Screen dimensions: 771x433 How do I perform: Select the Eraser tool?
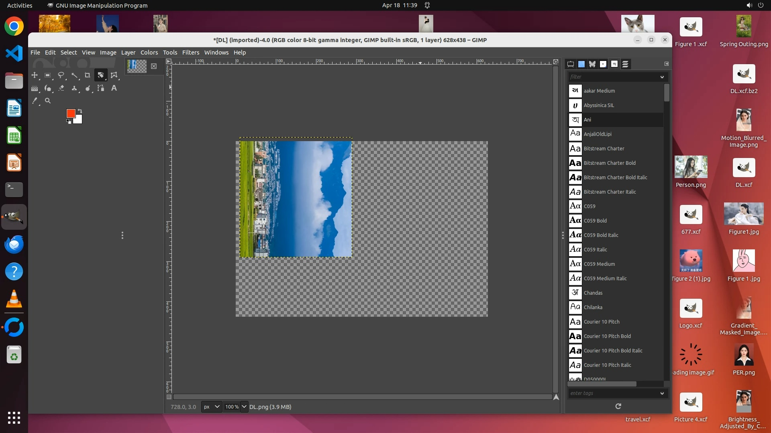click(x=61, y=88)
